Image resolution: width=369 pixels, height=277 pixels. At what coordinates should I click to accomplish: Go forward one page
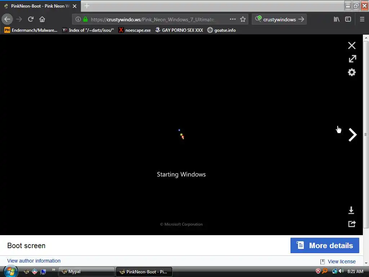click(19, 19)
